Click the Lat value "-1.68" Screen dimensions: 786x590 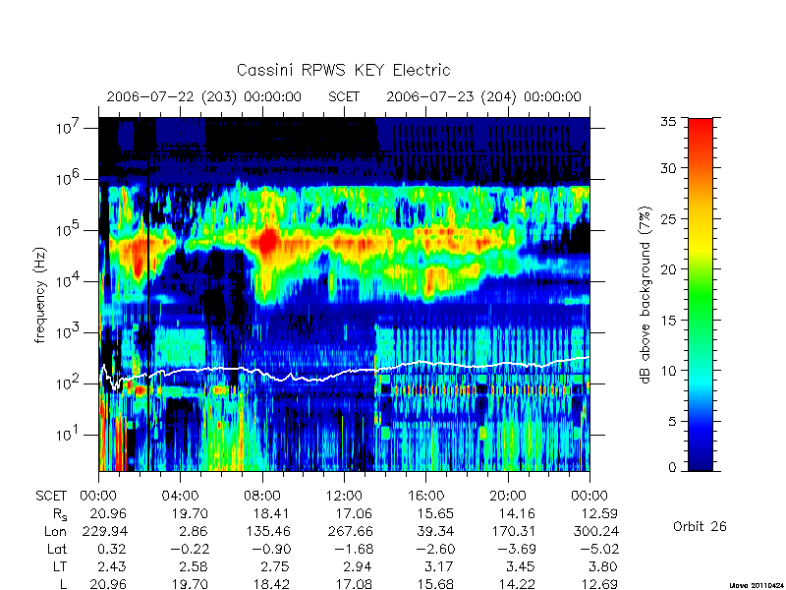point(354,550)
